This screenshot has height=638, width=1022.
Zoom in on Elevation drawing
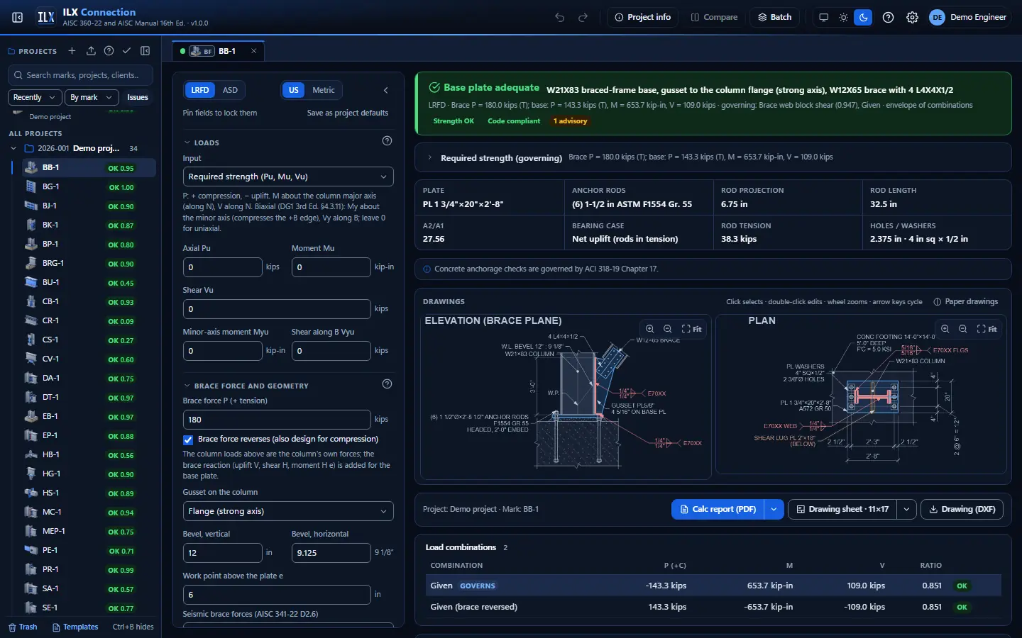coord(649,329)
